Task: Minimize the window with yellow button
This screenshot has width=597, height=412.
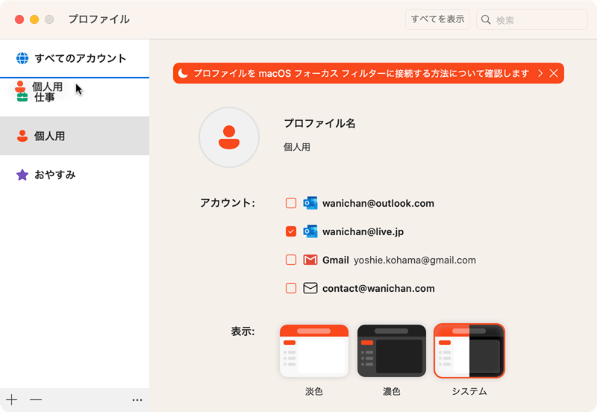Action: (34, 19)
